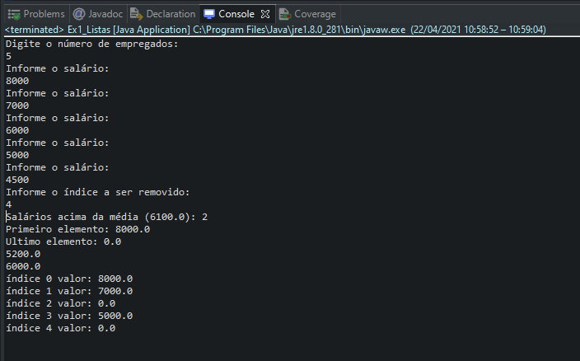Click the 'Ultimo elemento: 0.0' line
The height and width of the screenshot is (361, 580).
click(x=63, y=241)
